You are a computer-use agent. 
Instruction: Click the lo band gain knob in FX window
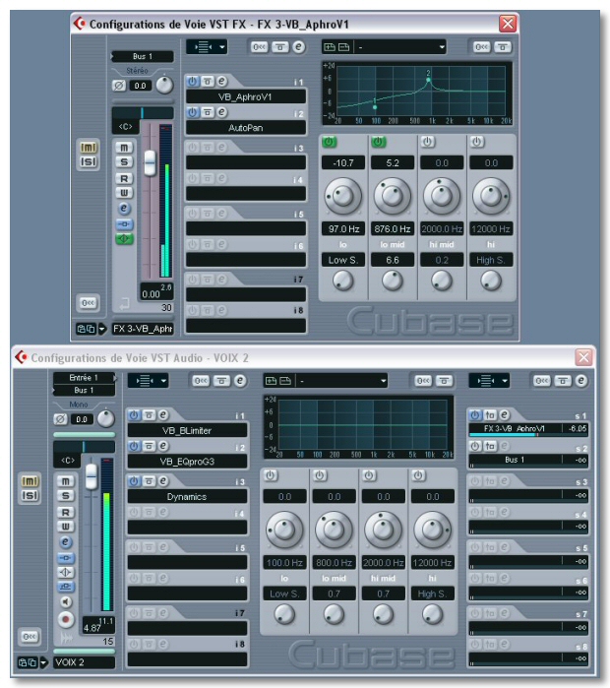coord(343,196)
